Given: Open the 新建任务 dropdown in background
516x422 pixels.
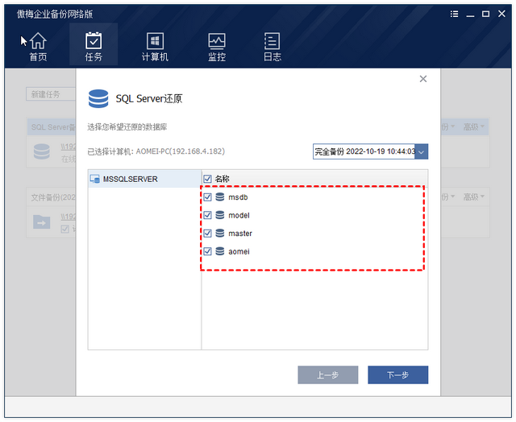Looking at the screenshot, I should pos(51,94).
